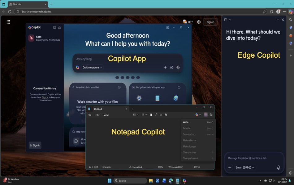This screenshot has height=185, width=294.
Task: Click Windows taskbar Search box
Action: (130, 181)
